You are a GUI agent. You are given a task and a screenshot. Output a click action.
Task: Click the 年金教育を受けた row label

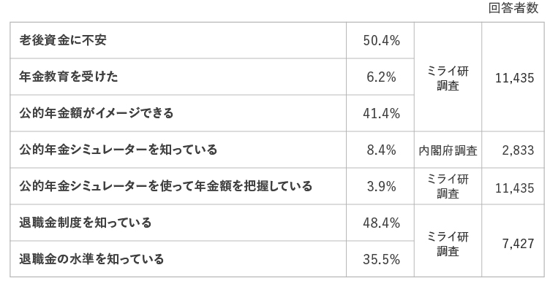click(x=69, y=77)
